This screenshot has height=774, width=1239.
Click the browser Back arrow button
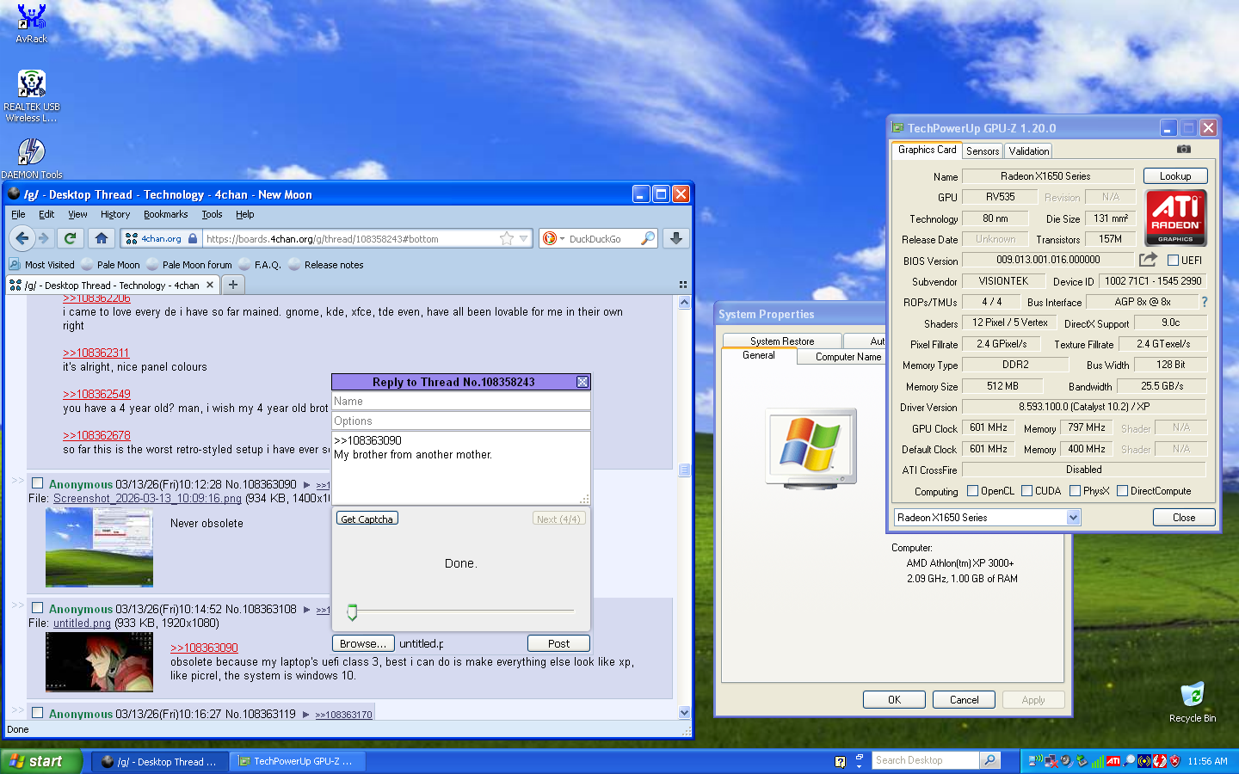(x=22, y=238)
